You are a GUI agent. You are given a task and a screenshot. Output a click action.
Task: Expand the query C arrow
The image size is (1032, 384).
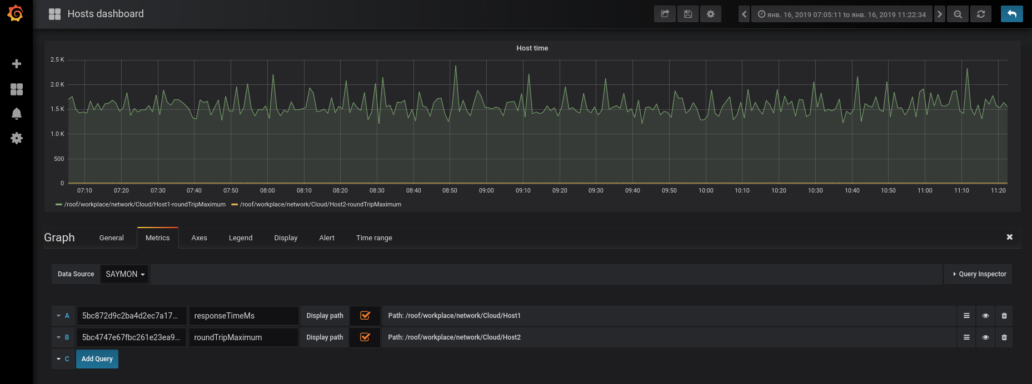click(59, 359)
